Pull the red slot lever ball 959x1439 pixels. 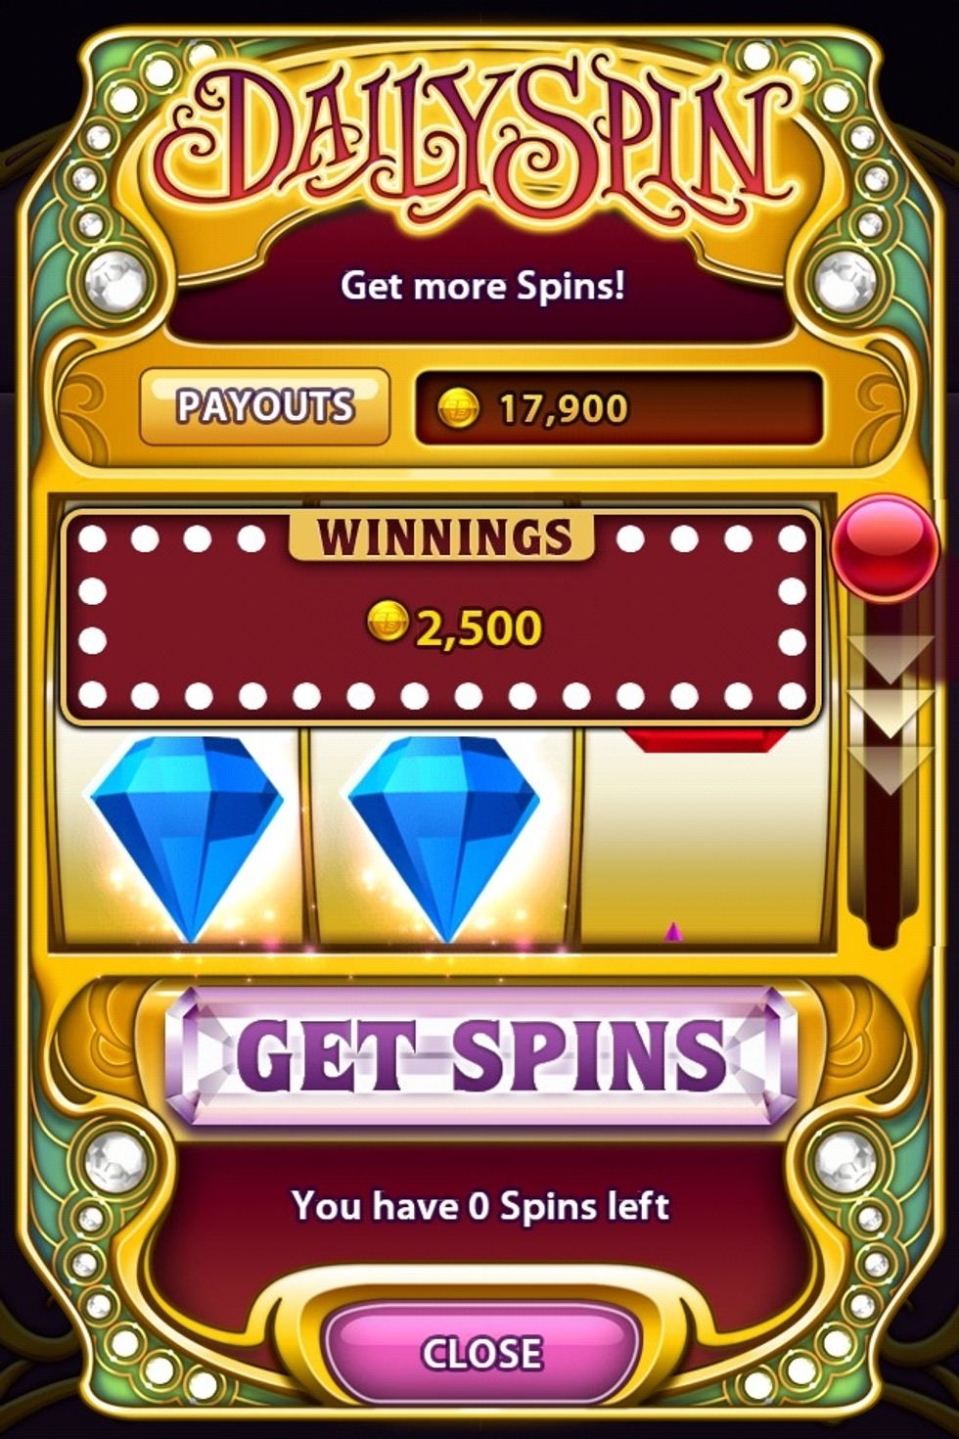click(885, 549)
